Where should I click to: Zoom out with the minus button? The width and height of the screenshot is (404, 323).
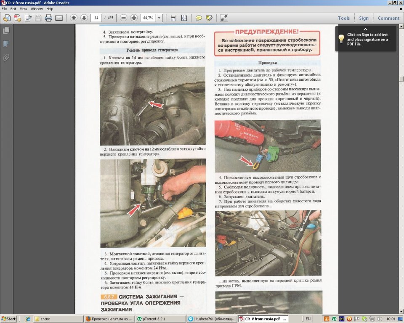123,18
